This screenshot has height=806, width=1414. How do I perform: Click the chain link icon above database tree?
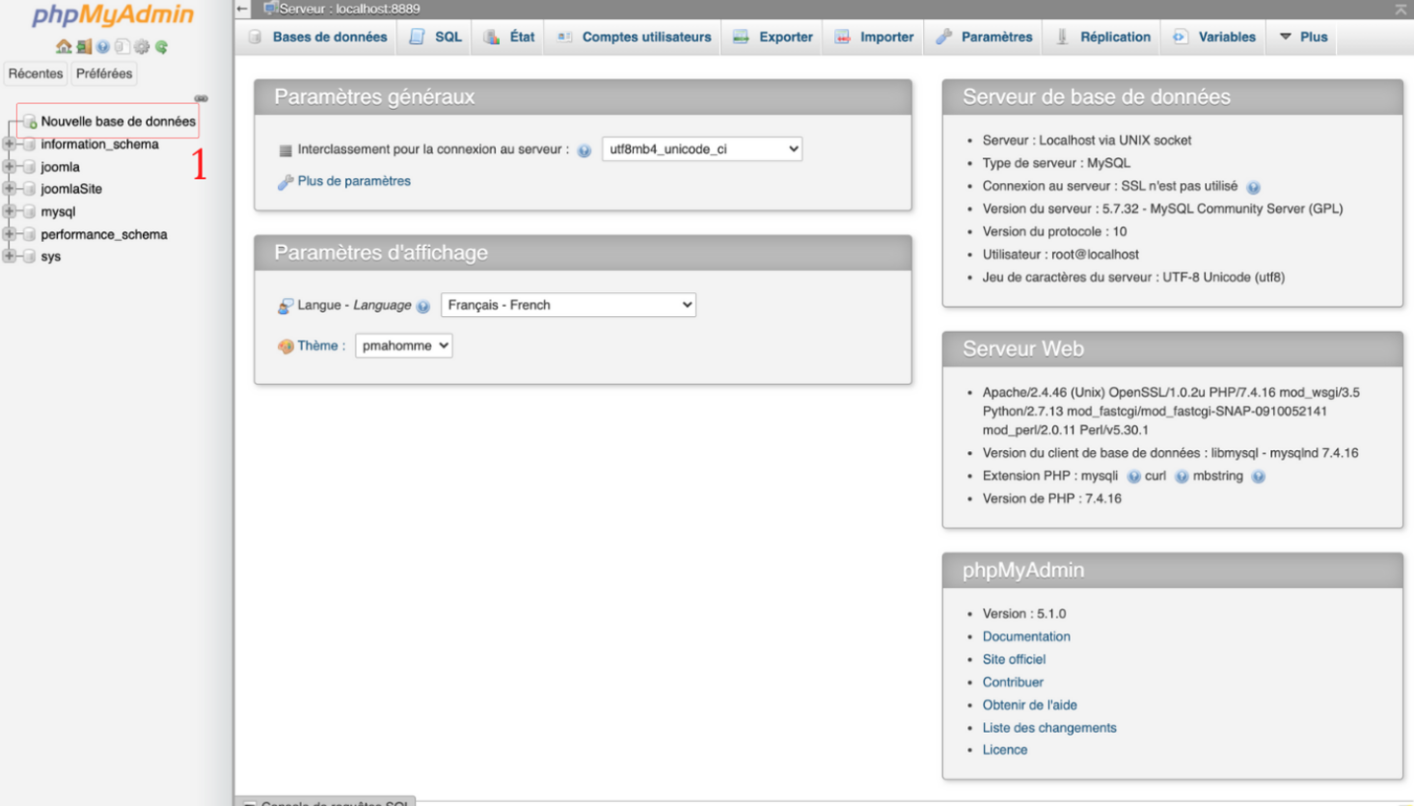tap(201, 98)
